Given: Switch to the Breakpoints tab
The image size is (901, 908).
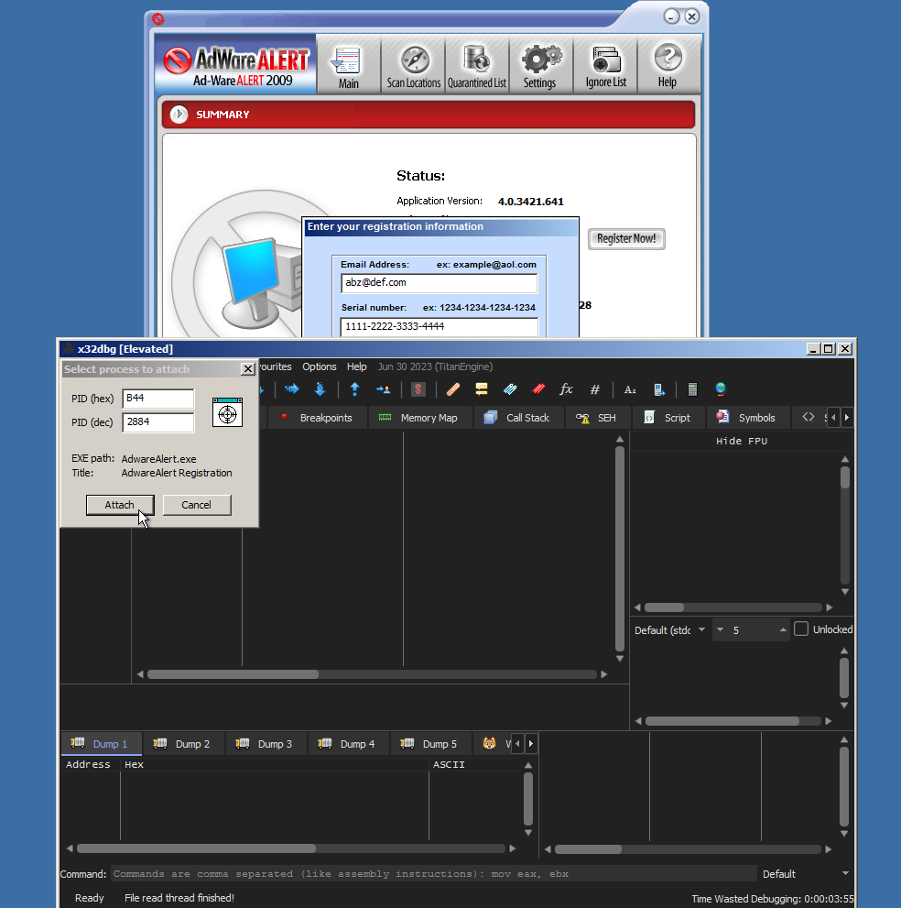Looking at the screenshot, I should point(316,418).
